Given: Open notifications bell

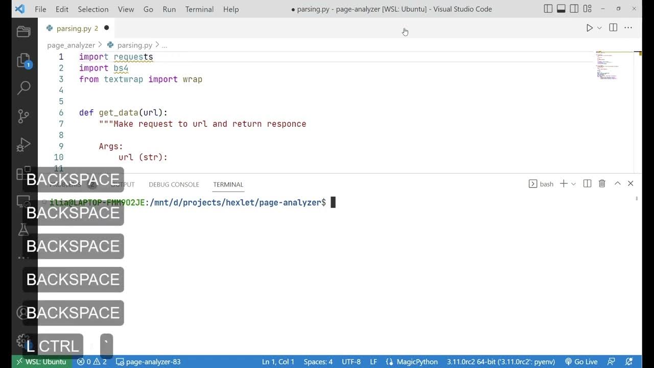Looking at the screenshot, I should tap(629, 361).
